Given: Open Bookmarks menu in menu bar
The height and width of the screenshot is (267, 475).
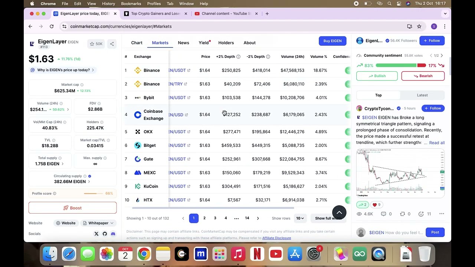Looking at the screenshot, I should coord(131,4).
